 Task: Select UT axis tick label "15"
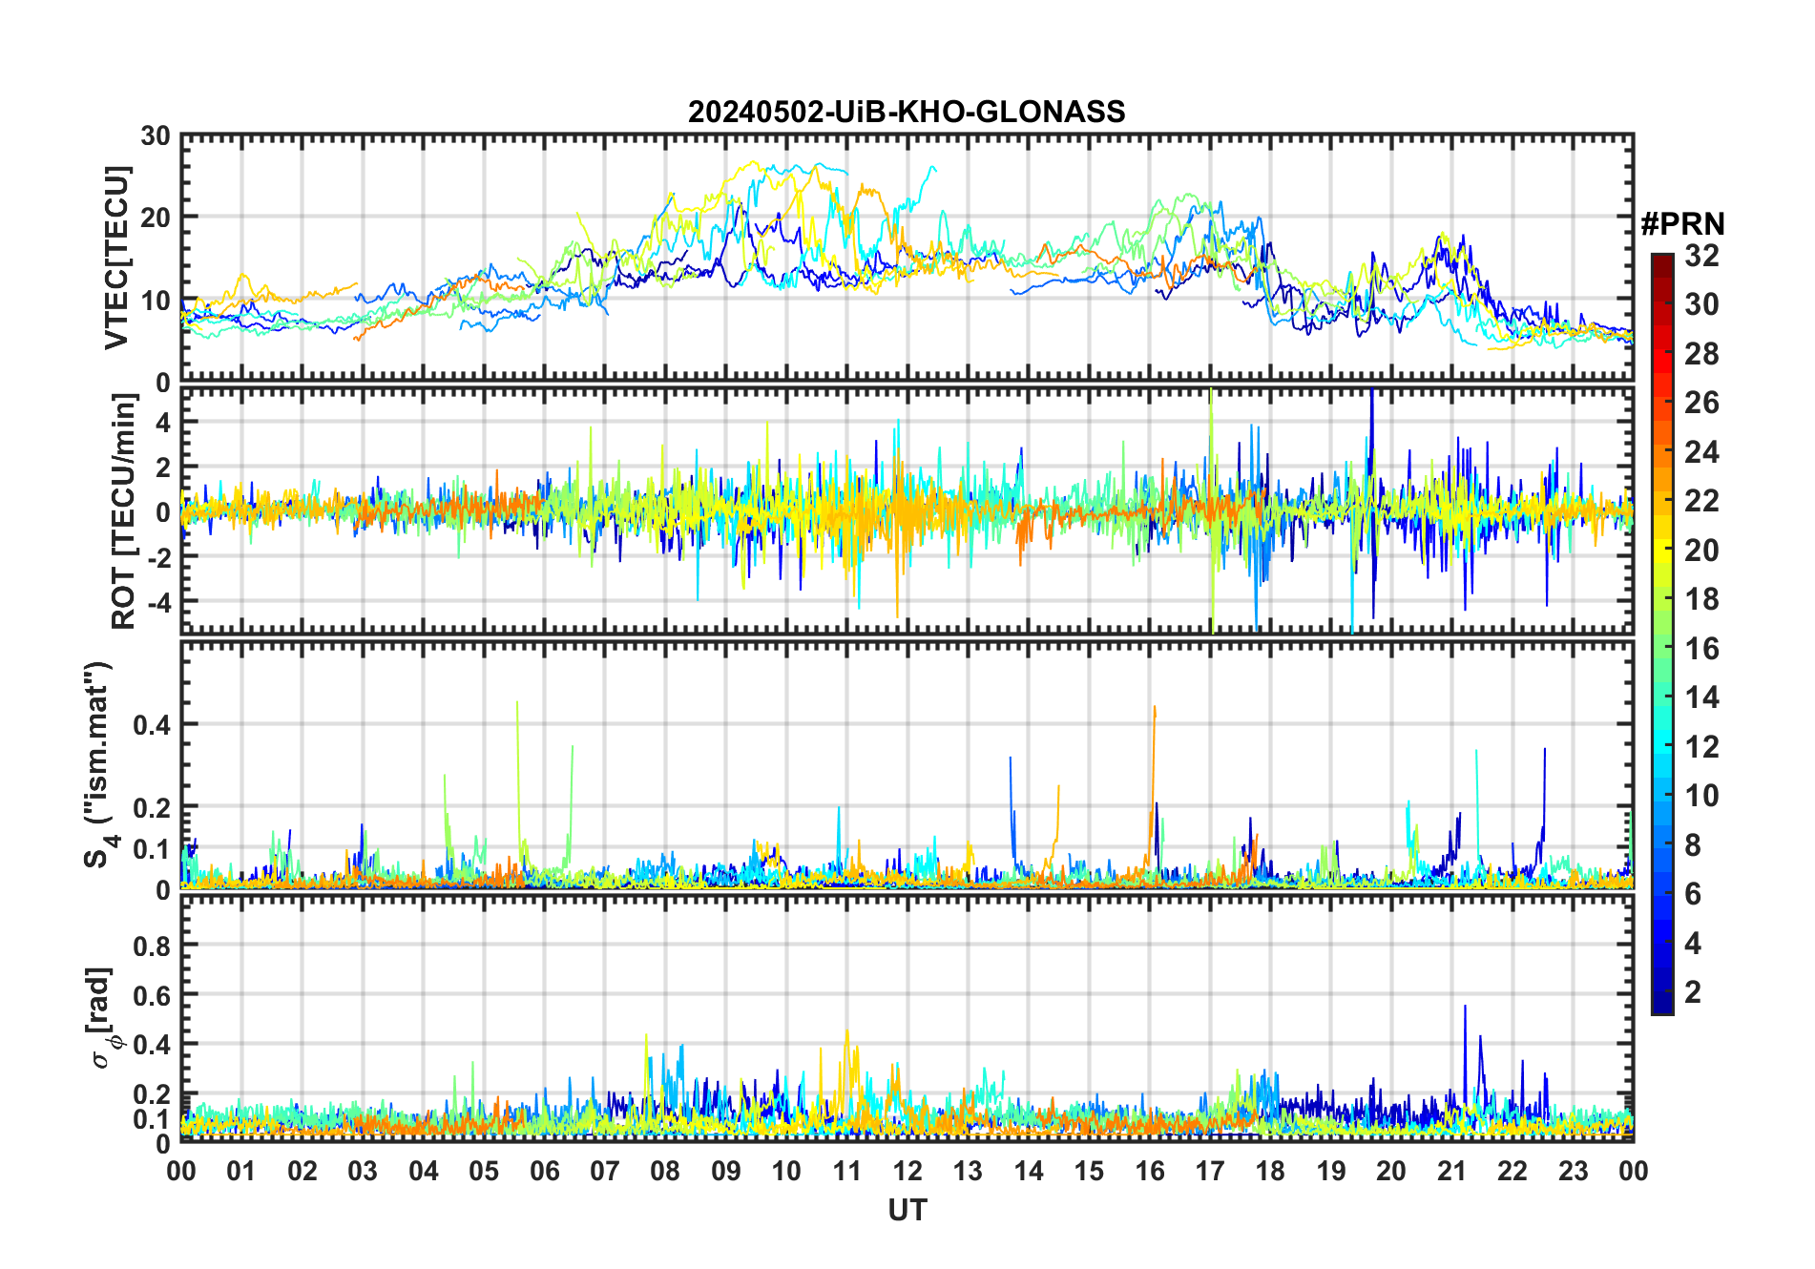pyautogui.click(x=1089, y=1172)
